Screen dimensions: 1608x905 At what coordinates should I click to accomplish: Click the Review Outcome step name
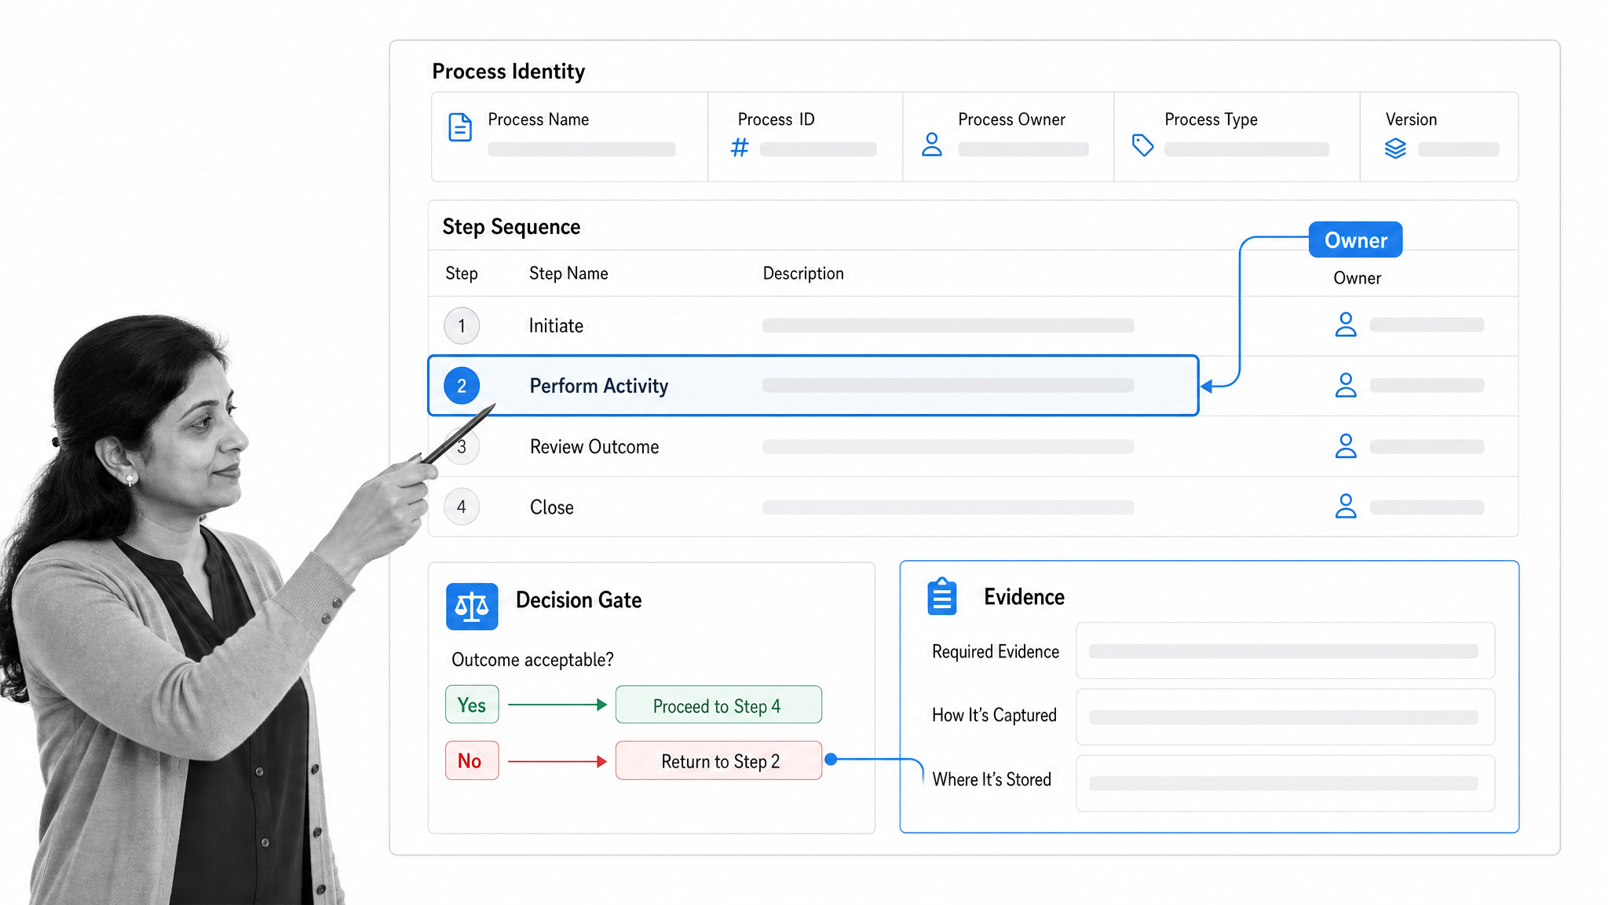click(x=594, y=447)
